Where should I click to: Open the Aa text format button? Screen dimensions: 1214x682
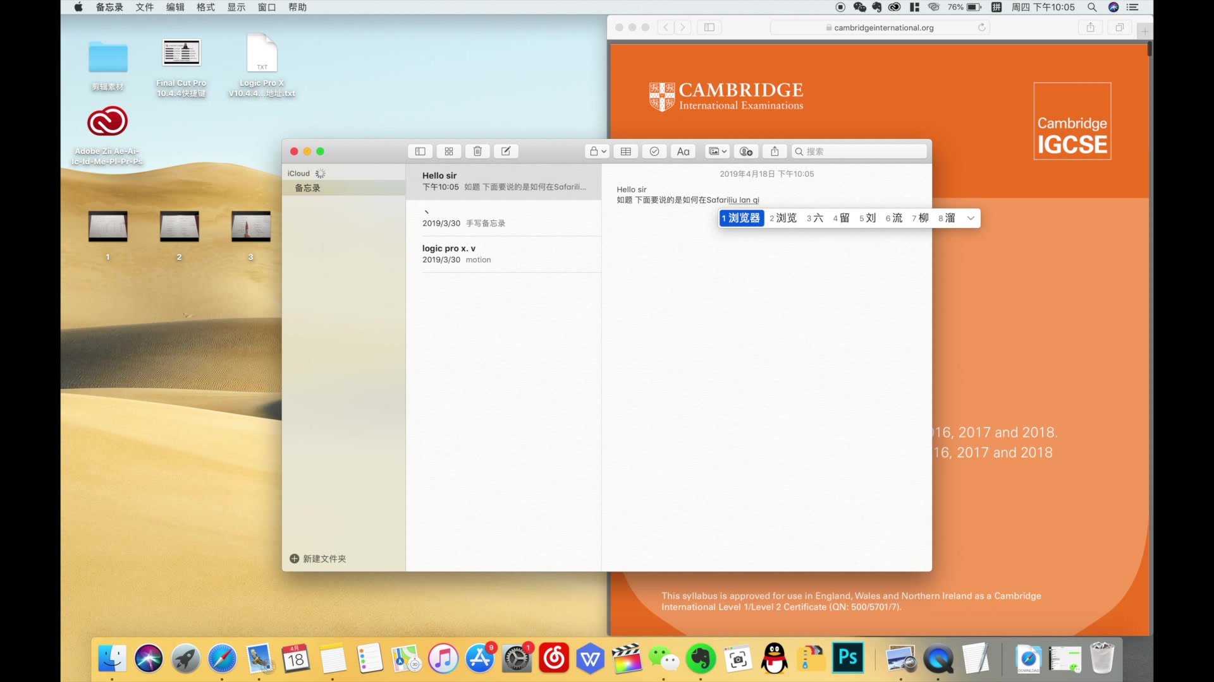coord(683,152)
